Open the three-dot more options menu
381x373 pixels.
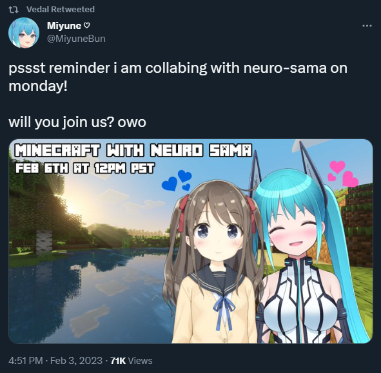pyautogui.click(x=367, y=26)
